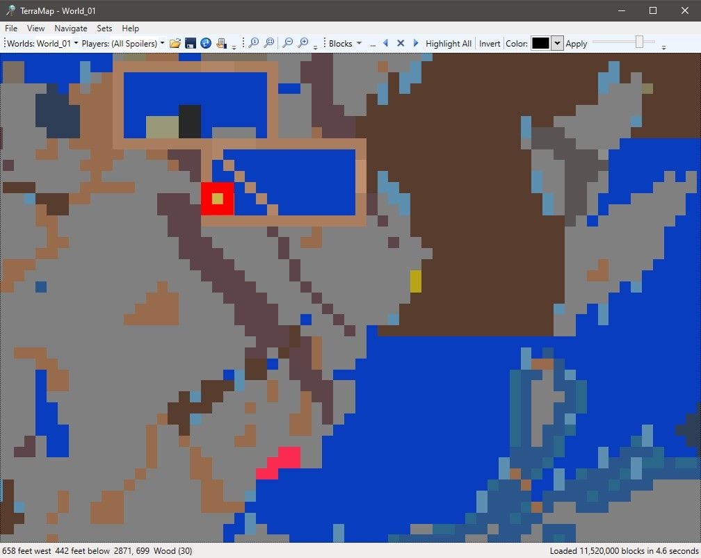Minimize the TerraMap window
Image resolution: width=701 pixels, height=558 pixels.
tap(622, 10)
